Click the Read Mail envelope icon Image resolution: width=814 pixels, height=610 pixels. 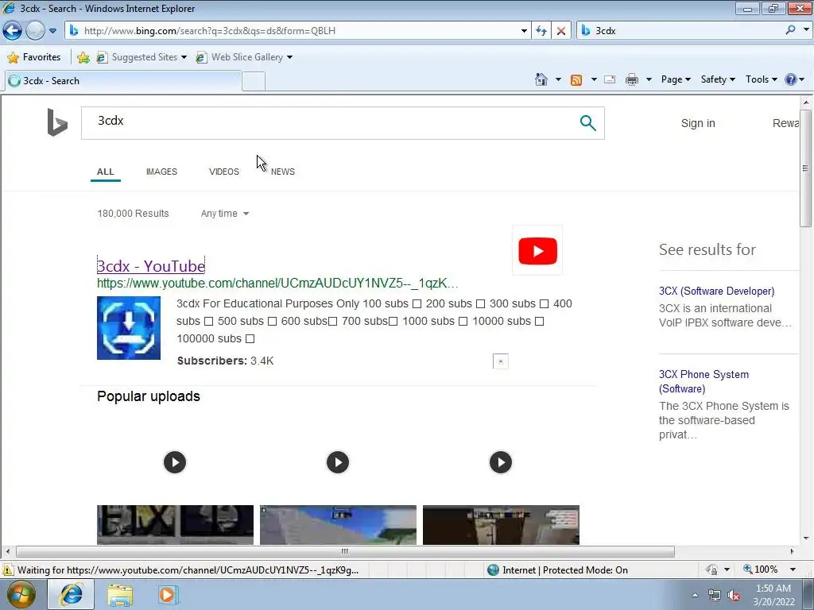[x=610, y=79]
